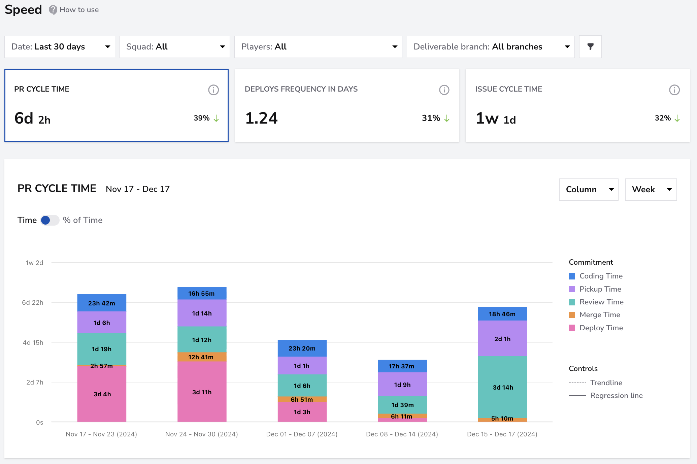Image resolution: width=697 pixels, height=464 pixels.
Task: Open the How to use link
Action: [x=79, y=10]
